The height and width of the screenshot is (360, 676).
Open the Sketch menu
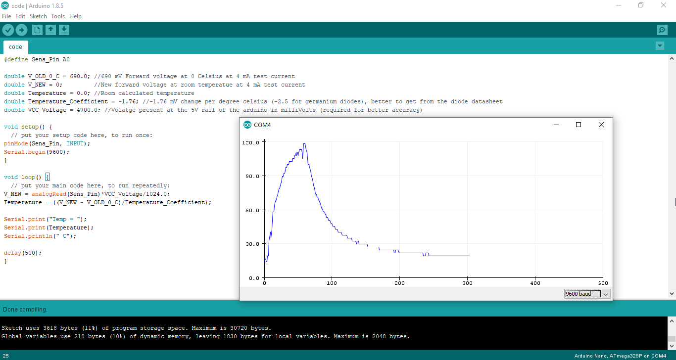click(x=38, y=16)
